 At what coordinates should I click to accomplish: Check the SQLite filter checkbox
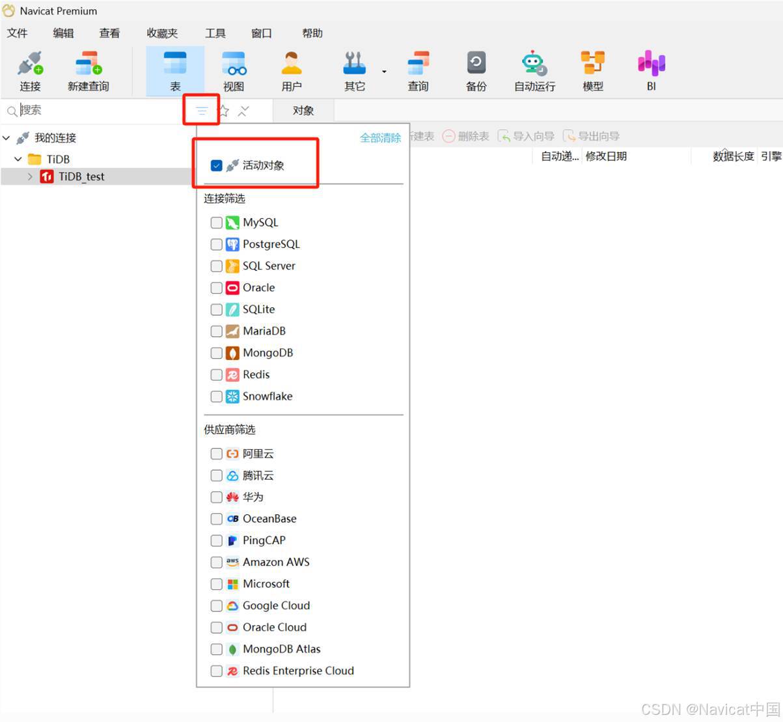[x=217, y=309]
